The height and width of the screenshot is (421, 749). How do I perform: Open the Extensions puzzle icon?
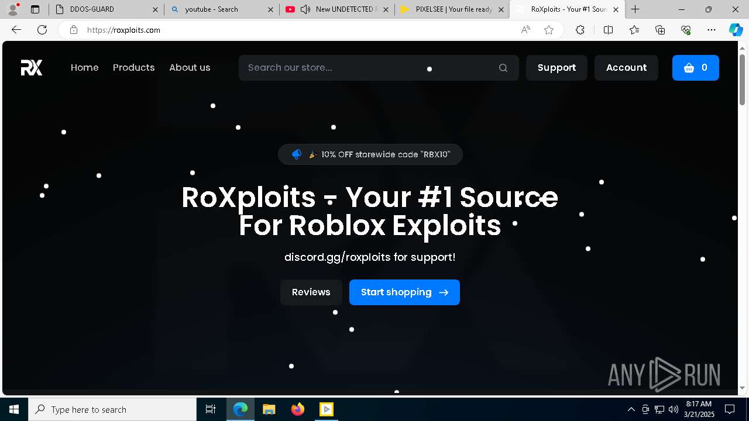[580, 30]
